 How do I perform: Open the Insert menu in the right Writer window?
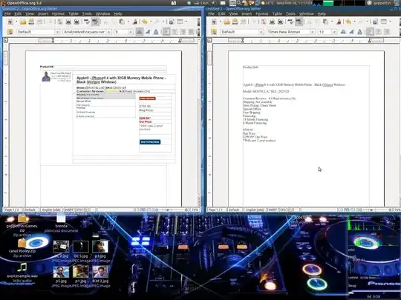tap(247, 14)
